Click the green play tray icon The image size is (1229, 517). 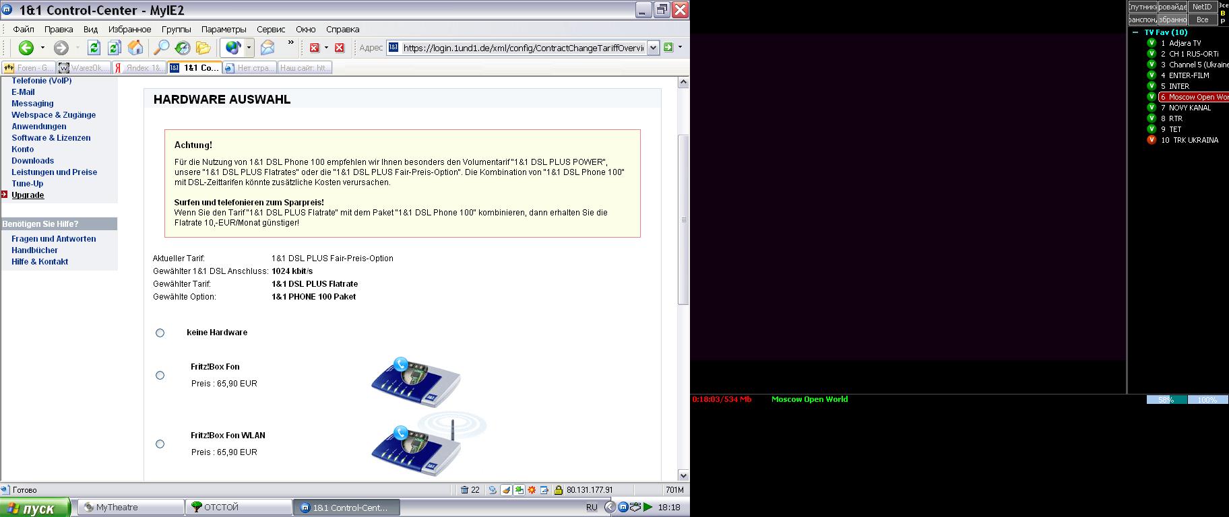coord(648,507)
